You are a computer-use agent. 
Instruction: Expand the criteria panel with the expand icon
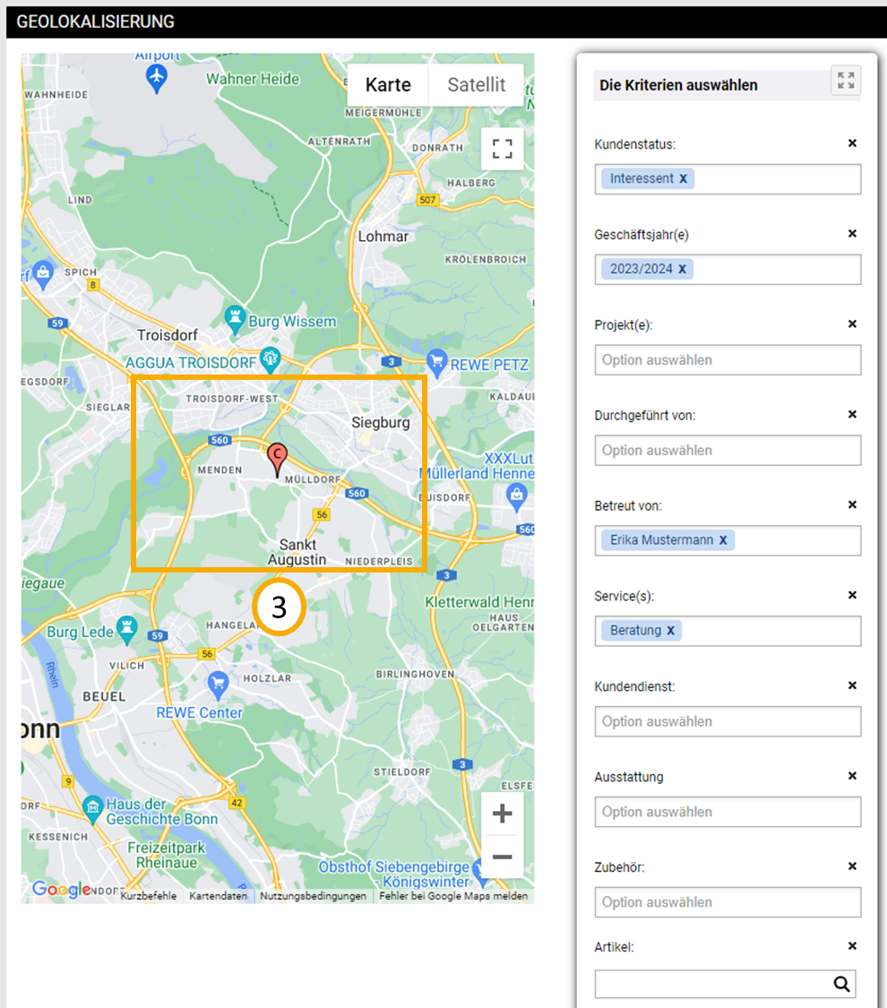coord(845,81)
